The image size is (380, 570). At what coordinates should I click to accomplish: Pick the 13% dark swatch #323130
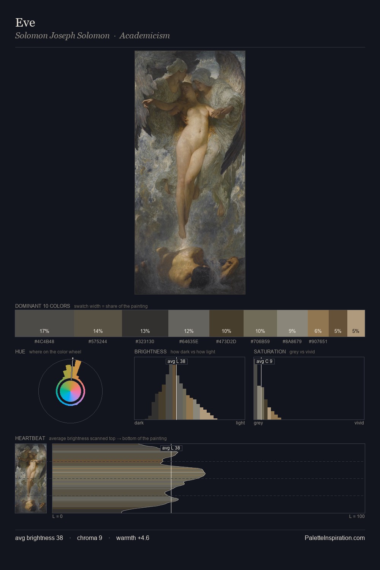pyautogui.click(x=145, y=323)
